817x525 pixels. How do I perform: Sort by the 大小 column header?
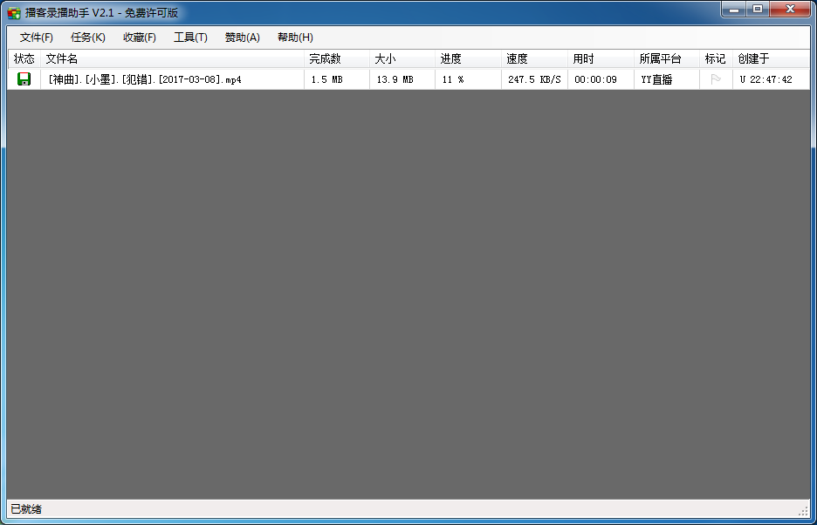(385, 59)
